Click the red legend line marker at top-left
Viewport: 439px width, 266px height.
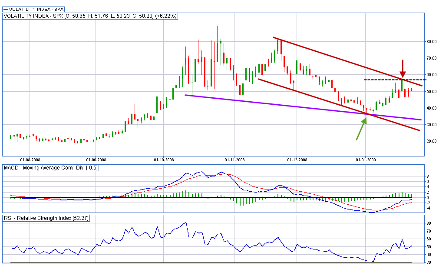click(6, 9)
